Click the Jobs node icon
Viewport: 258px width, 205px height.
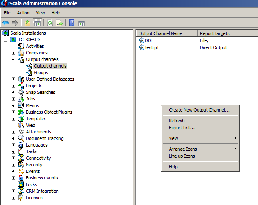[x=21, y=99]
